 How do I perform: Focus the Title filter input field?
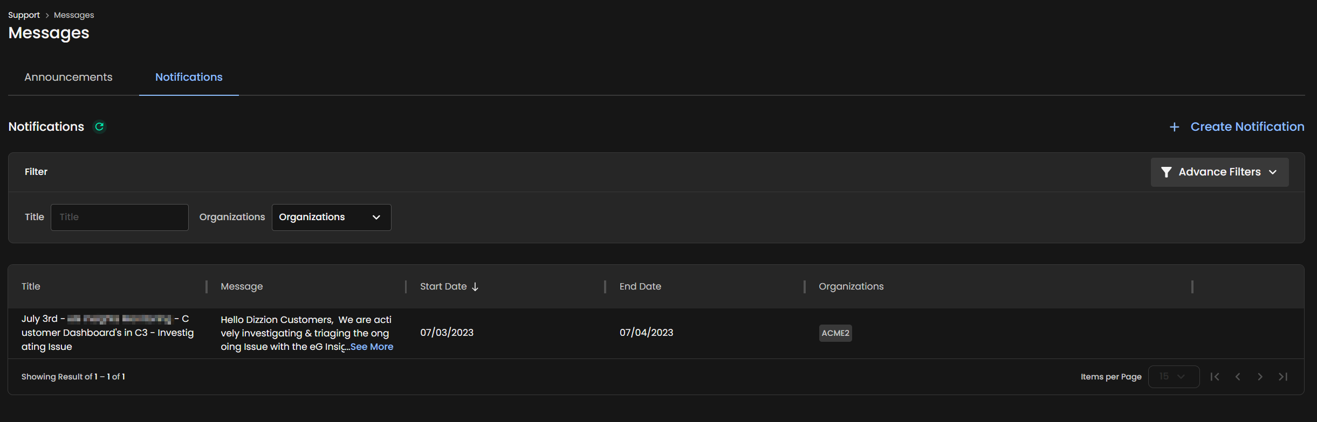(119, 217)
